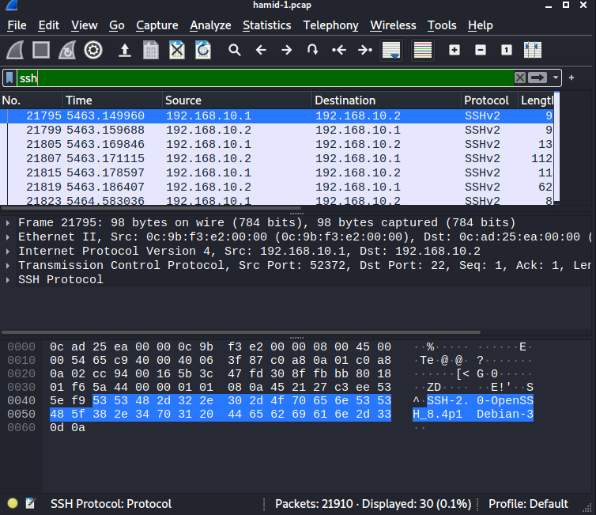The image size is (596, 515).
Task: Reload the capture file
Action: point(203,50)
